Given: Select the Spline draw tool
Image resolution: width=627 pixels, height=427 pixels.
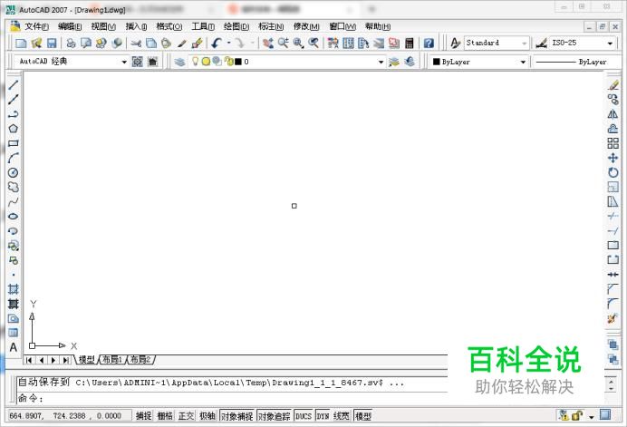Looking at the screenshot, I should [14, 201].
